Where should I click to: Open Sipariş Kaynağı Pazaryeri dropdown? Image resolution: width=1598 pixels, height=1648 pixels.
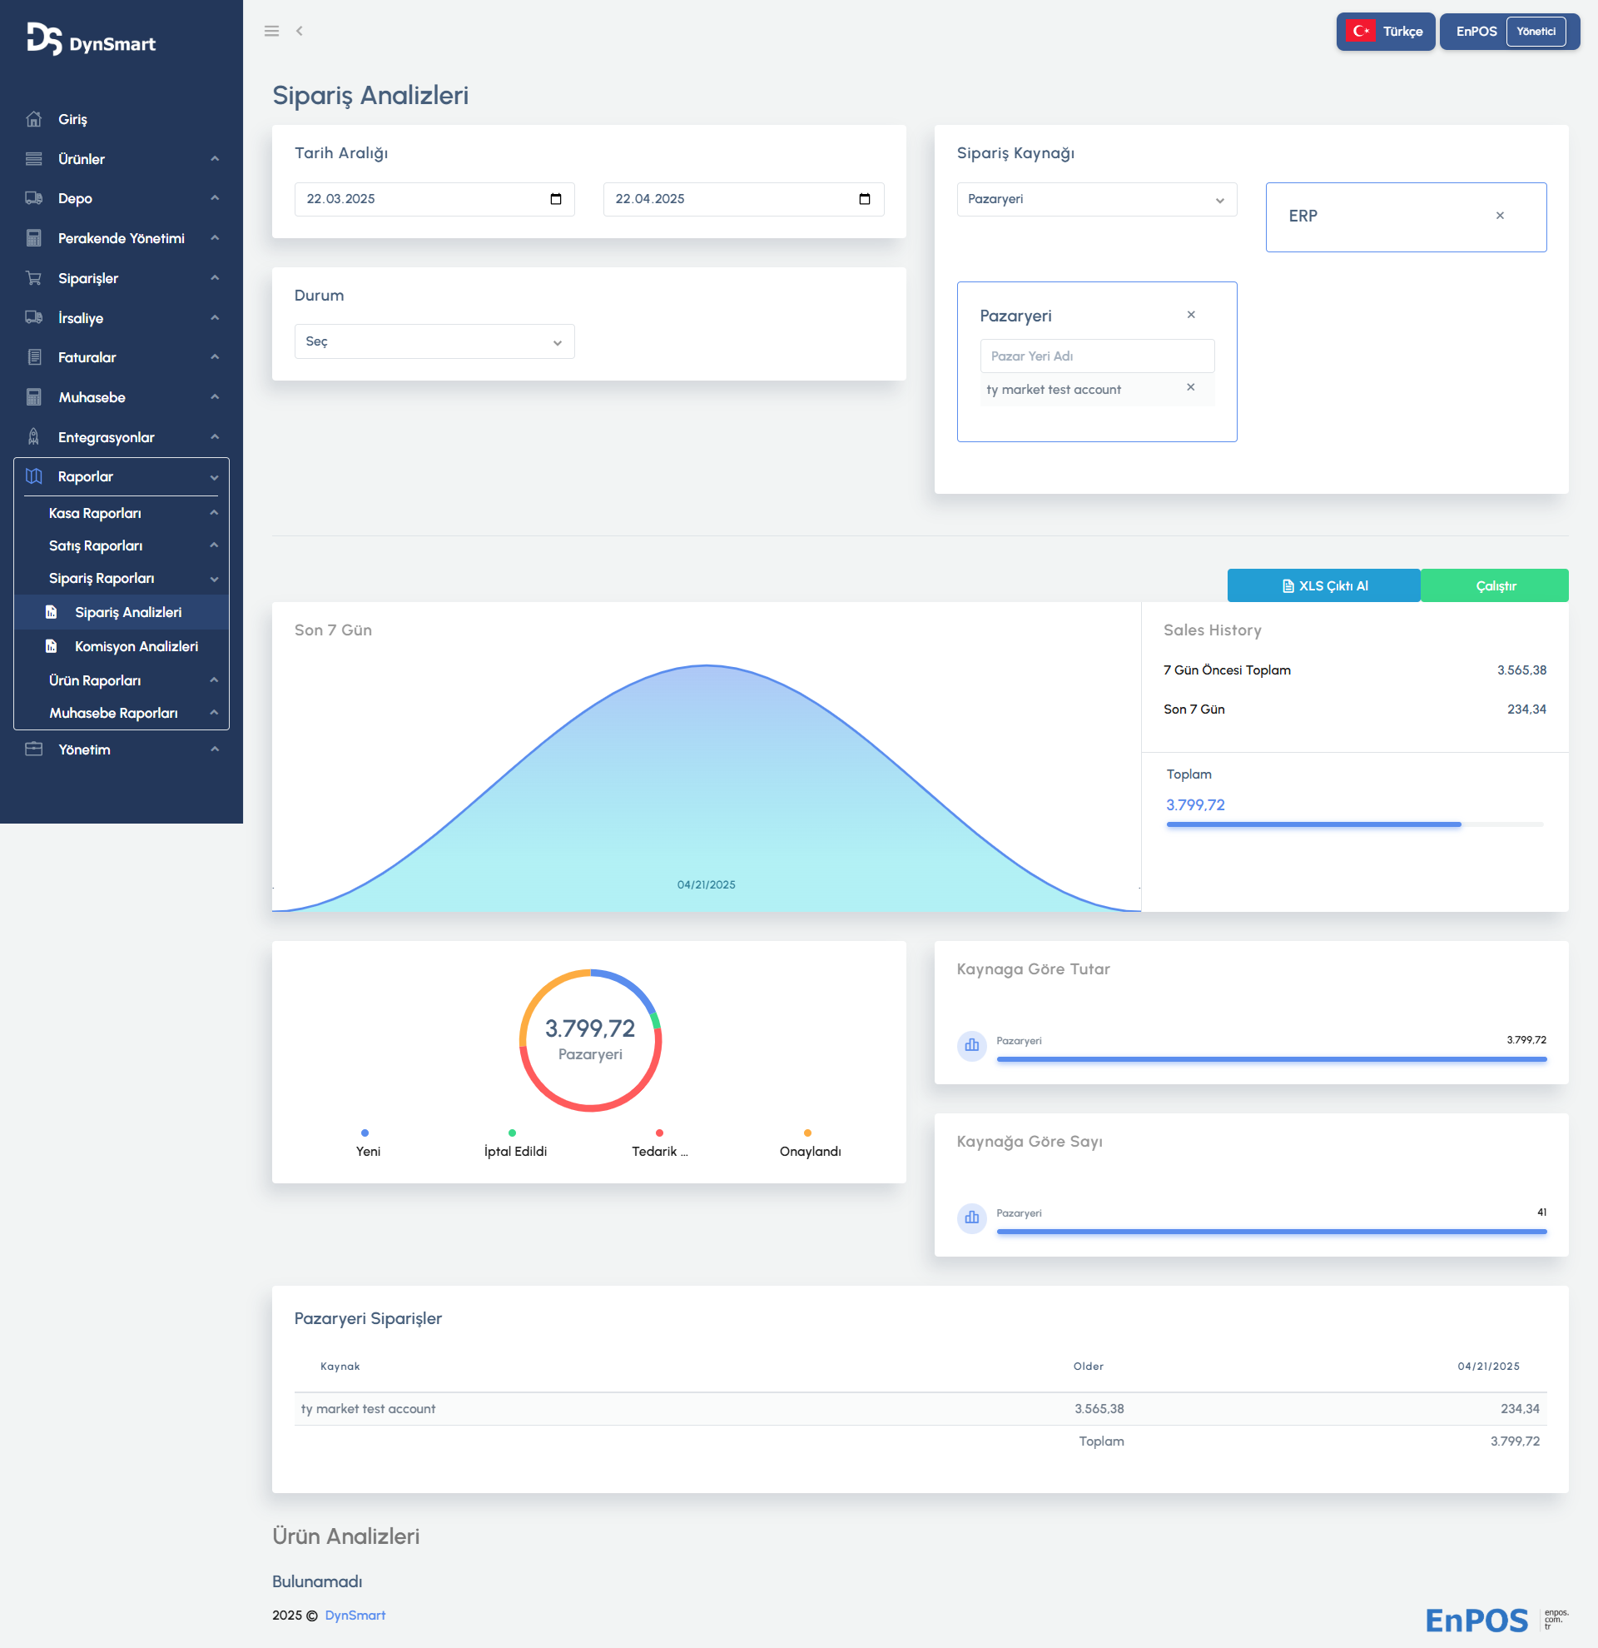coord(1095,200)
